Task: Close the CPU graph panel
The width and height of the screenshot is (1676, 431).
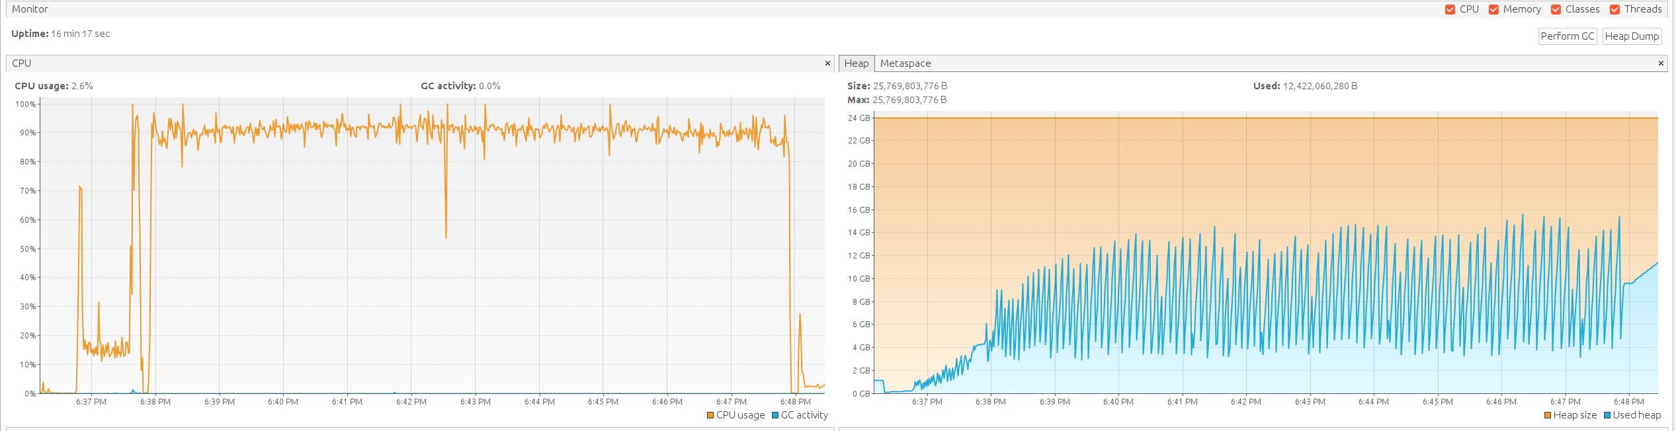Action: (827, 63)
